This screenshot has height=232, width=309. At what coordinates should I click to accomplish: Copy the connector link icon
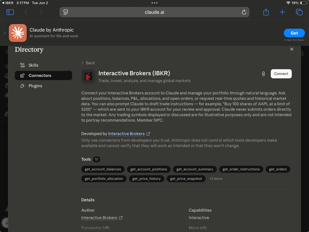pyautogui.click(x=263, y=74)
